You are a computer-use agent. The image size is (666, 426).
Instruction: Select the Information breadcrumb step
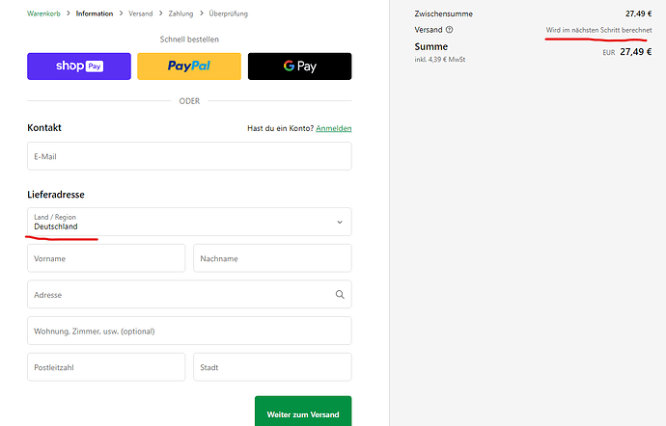95,13
